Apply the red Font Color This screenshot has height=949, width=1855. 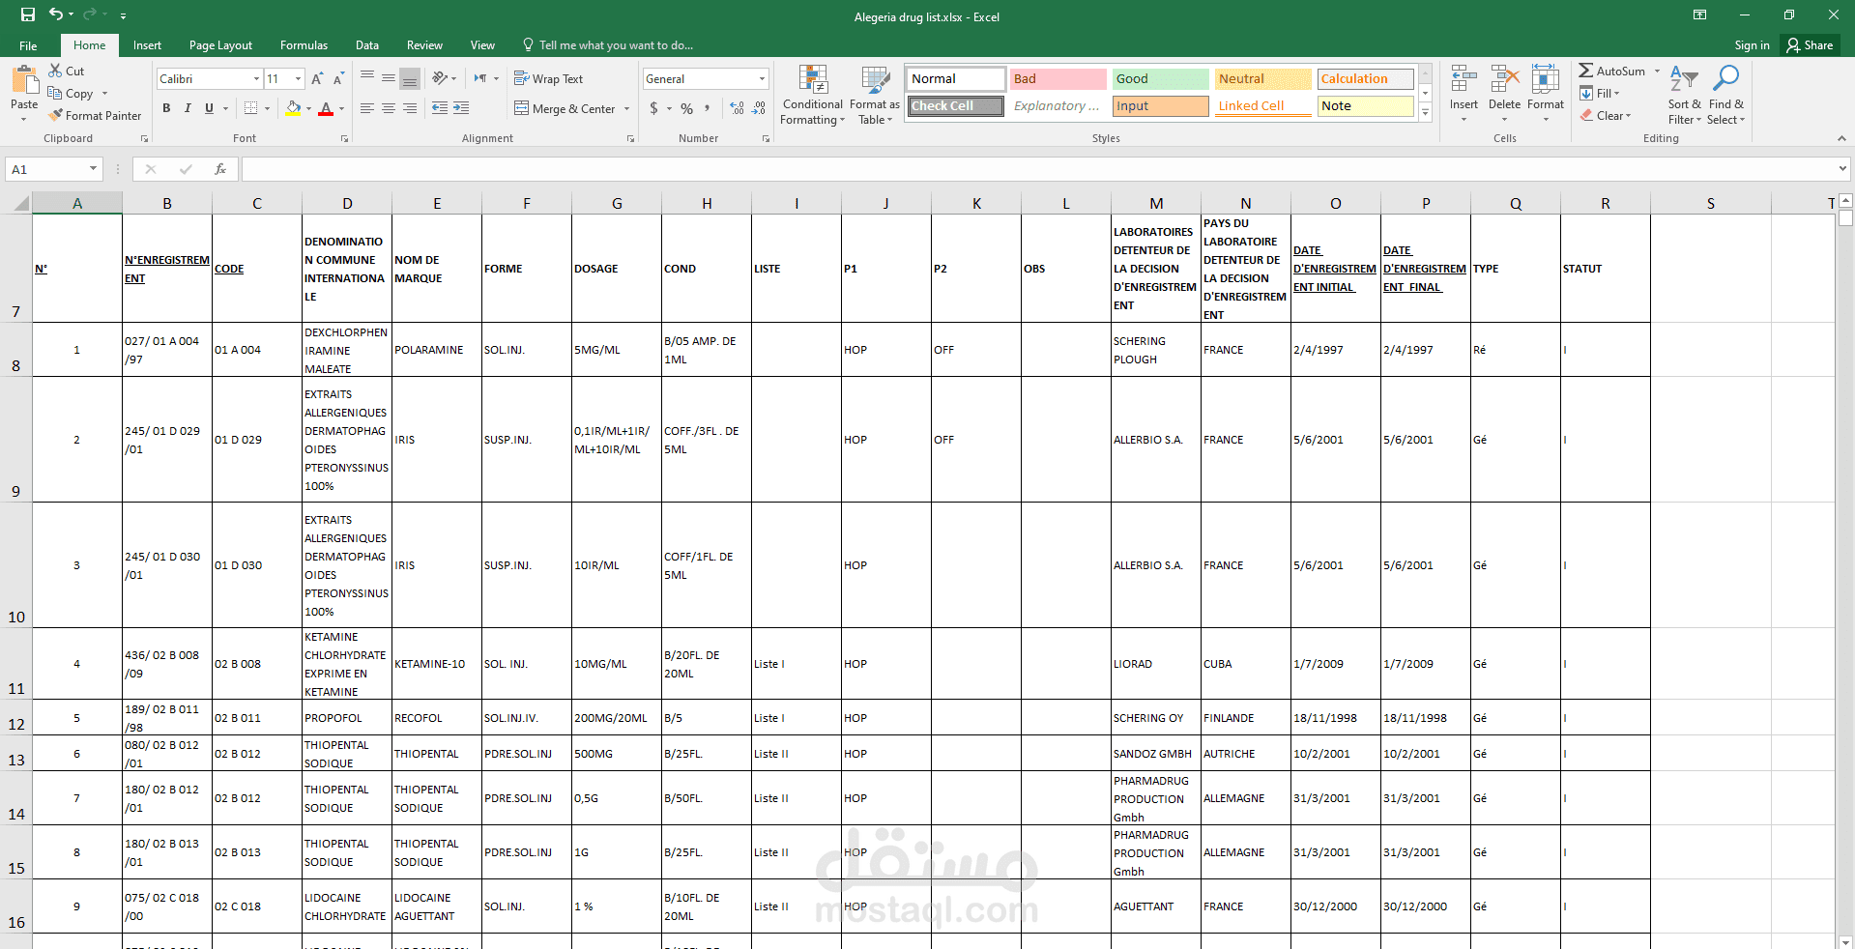(x=326, y=108)
